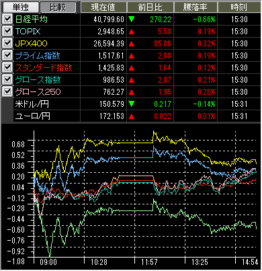This screenshot has width=262, height=271.
Task: Uncheck the プライム指数 checkbox
Action: pyautogui.click(x=7, y=55)
